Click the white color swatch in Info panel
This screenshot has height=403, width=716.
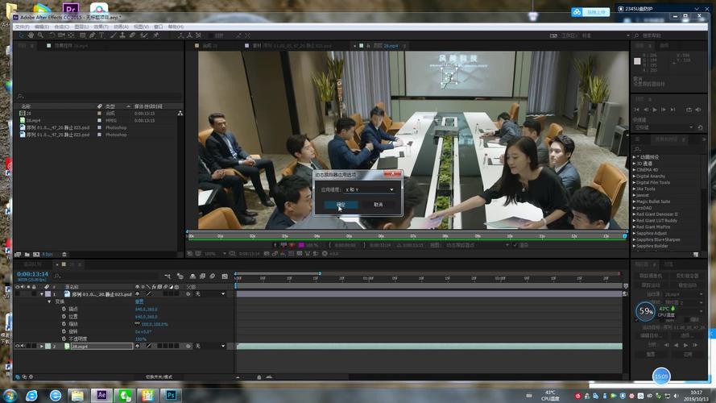637,61
